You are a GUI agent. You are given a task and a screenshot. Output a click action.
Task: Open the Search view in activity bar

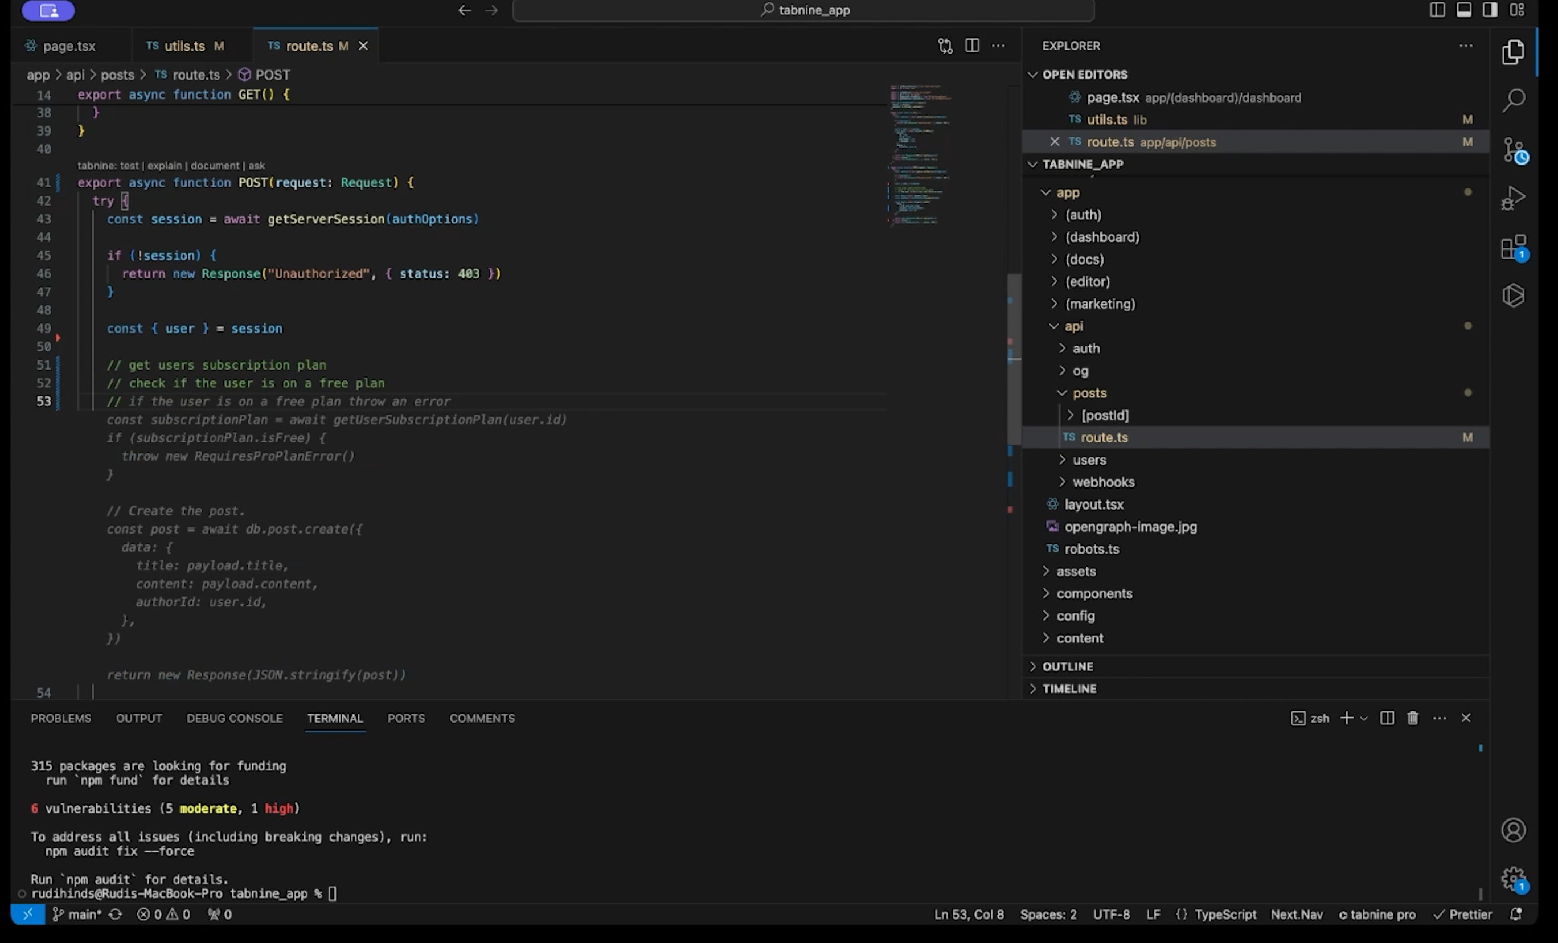tap(1513, 100)
